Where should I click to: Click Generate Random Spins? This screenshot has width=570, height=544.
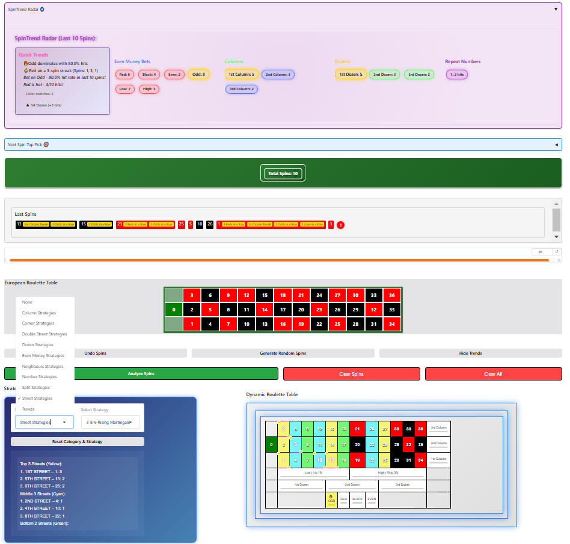pos(283,353)
